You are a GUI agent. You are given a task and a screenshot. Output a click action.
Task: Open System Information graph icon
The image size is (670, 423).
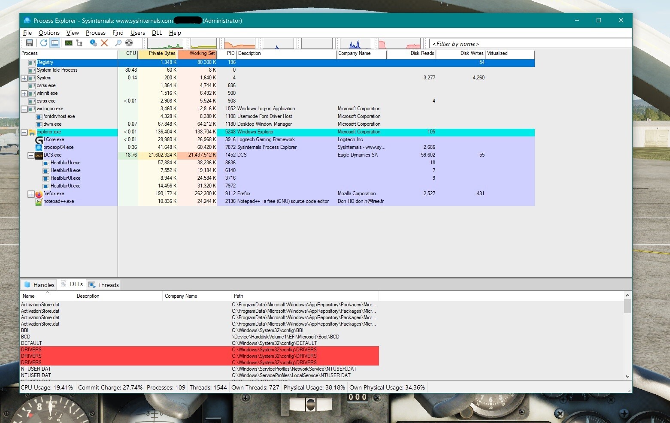click(x=69, y=43)
